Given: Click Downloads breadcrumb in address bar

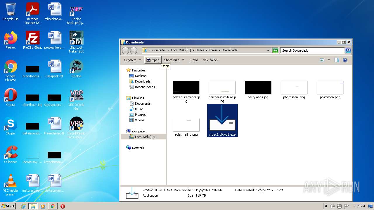Looking at the screenshot, I should pyautogui.click(x=229, y=50).
